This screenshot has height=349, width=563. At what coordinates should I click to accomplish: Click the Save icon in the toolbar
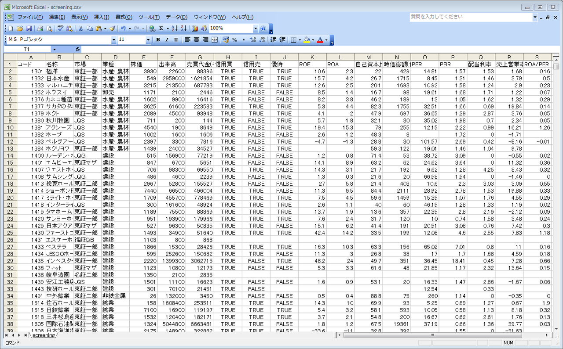[x=29, y=29]
